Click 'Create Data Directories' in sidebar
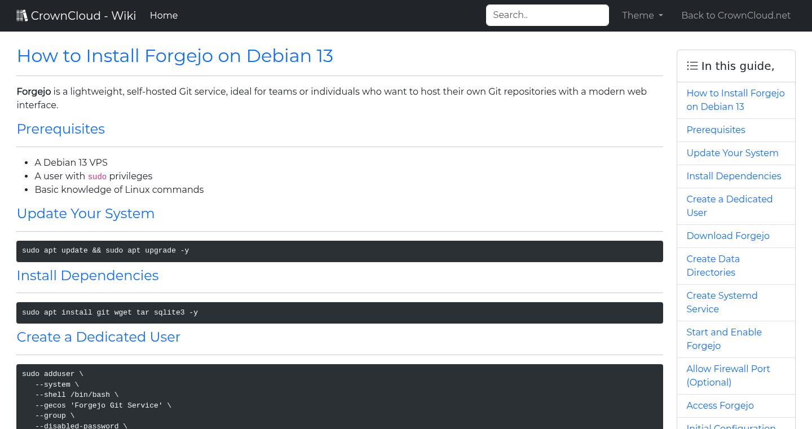The image size is (812, 429). tap(713, 266)
